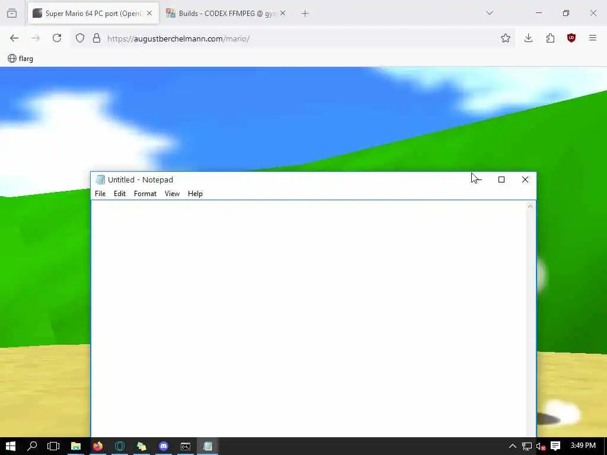The height and width of the screenshot is (455, 607).
Task: Open the Command Prompt taskbar icon
Action: [x=186, y=446]
